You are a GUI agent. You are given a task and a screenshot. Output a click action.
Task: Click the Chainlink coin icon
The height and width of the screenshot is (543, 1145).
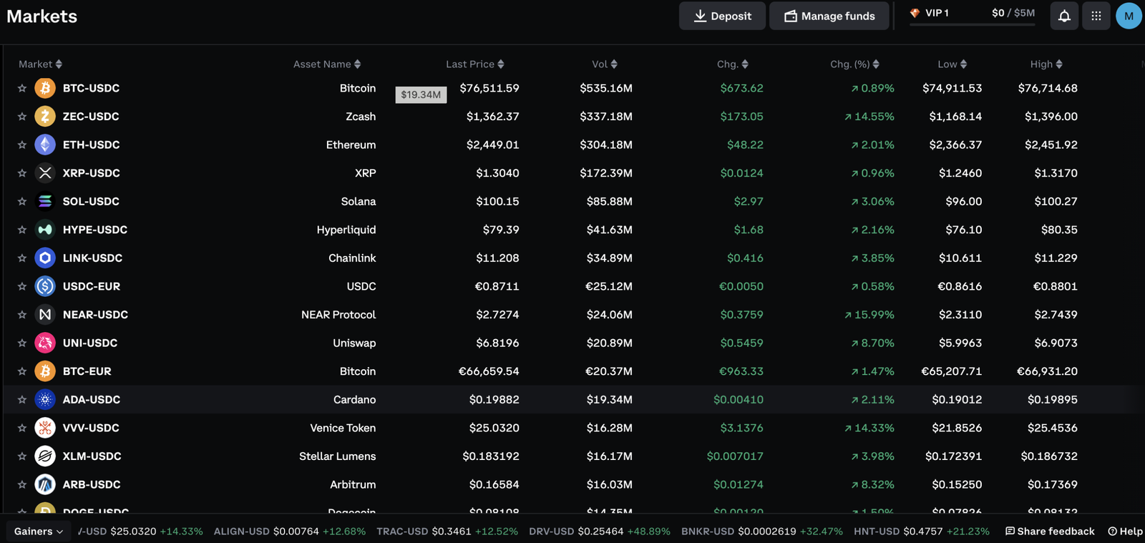45,258
